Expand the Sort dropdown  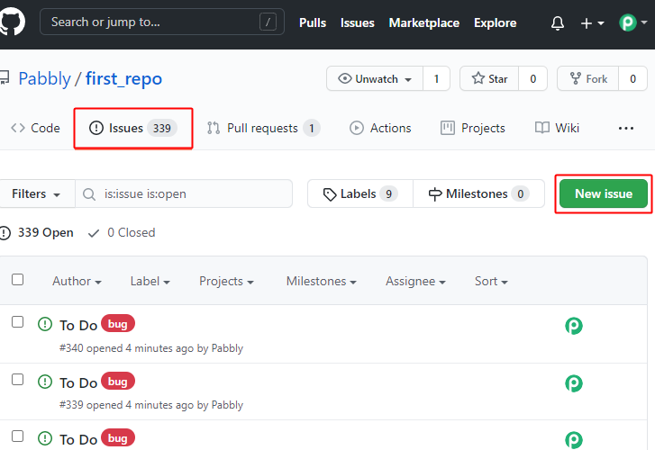(491, 282)
